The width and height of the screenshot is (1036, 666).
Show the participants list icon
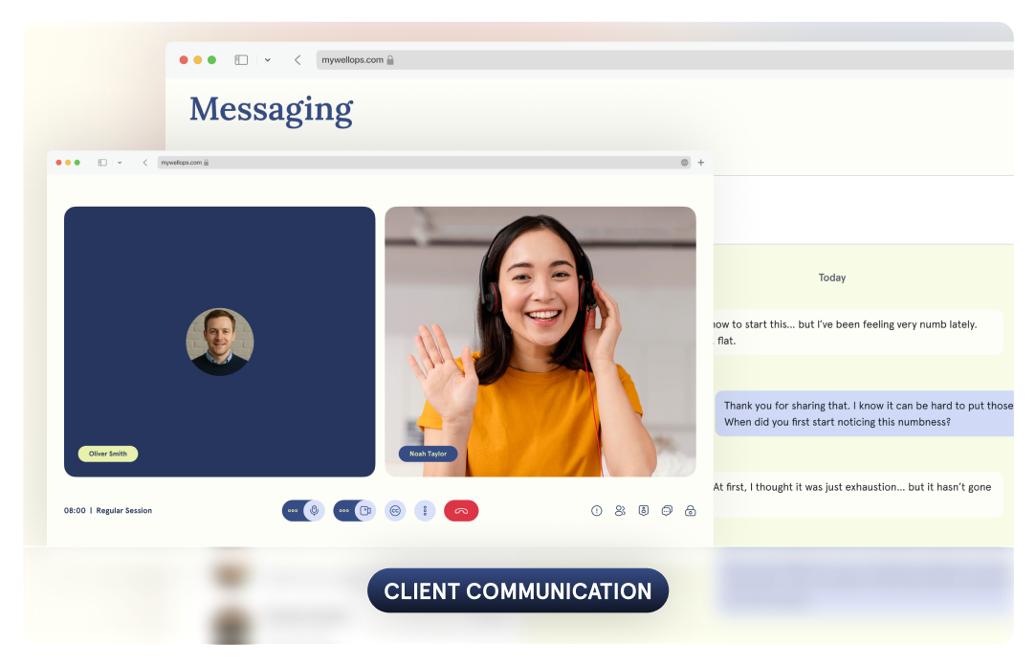620,511
